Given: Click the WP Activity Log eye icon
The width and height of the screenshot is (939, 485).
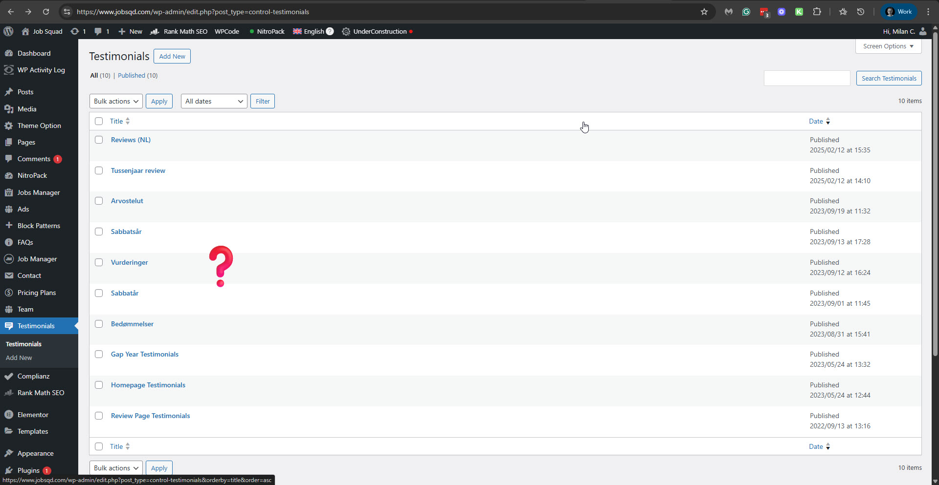Looking at the screenshot, I should pos(9,70).
